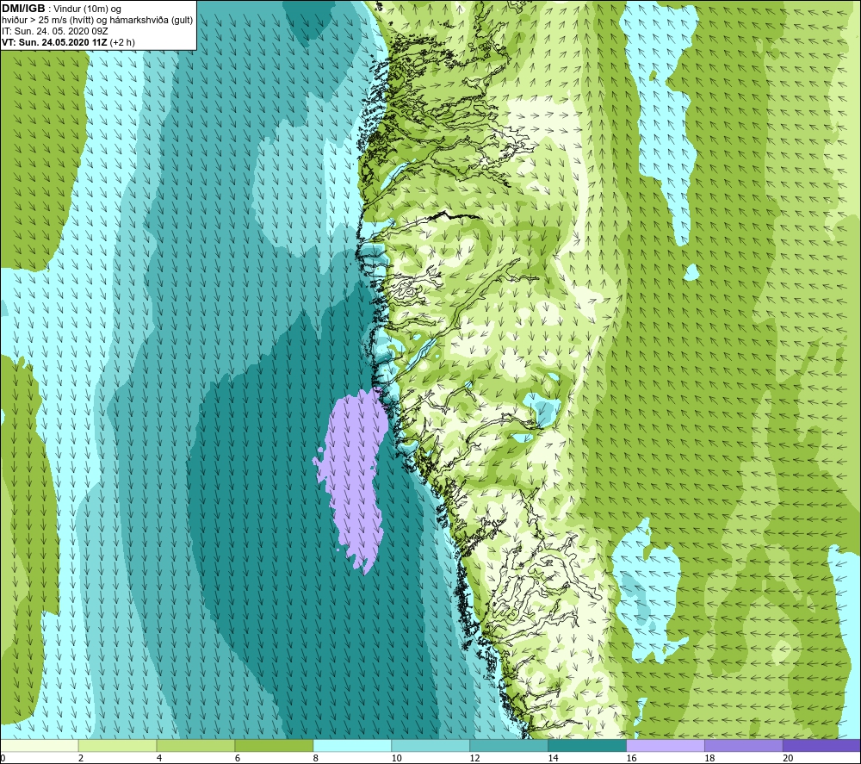861x764 pixels.
Task: Click the 16–18 m/s lavender legend swatch
Action: [x=666, y=745]
